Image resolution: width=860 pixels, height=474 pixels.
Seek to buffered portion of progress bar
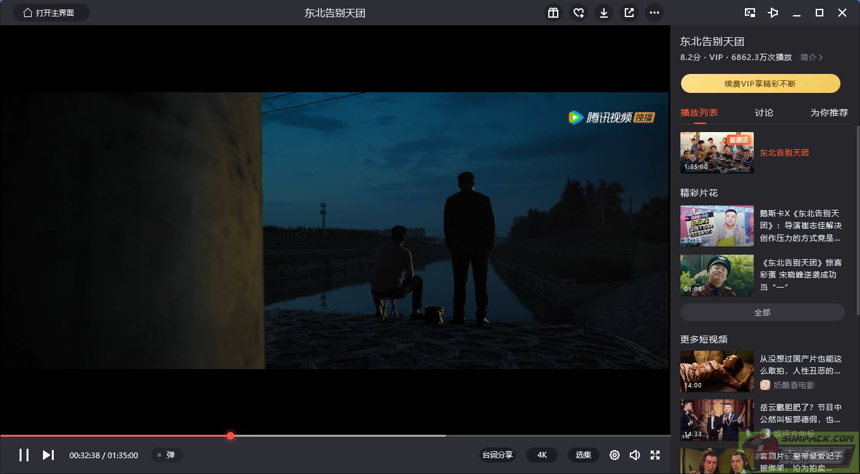[x=340, y=435]
